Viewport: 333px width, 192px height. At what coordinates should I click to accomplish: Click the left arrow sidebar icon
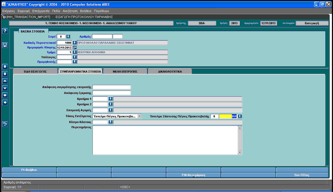[x=5, y=95]
